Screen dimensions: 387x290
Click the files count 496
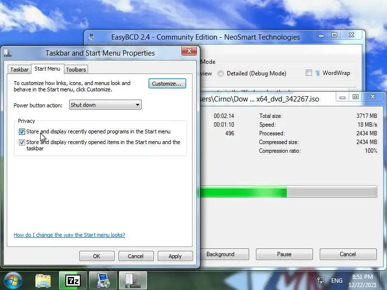tap(229, 133)
